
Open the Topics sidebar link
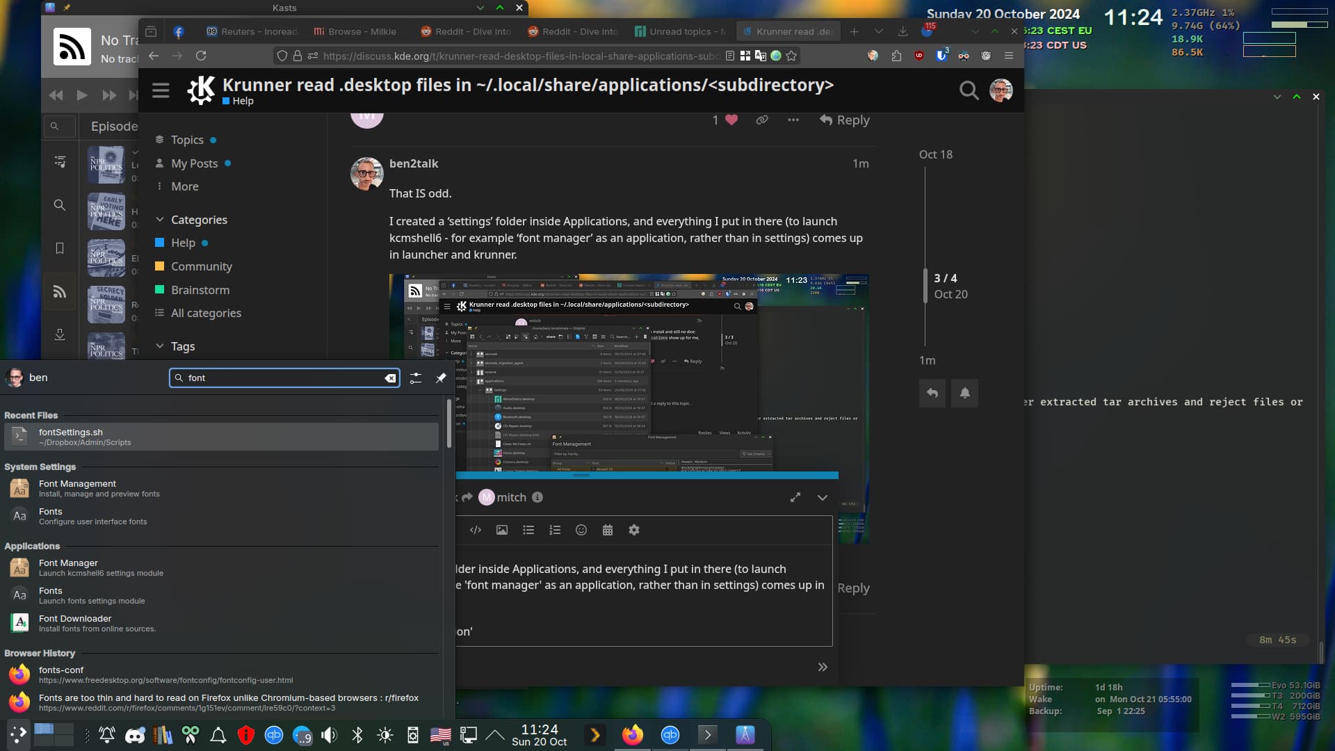pyautogui.click(x=186, y=140)
